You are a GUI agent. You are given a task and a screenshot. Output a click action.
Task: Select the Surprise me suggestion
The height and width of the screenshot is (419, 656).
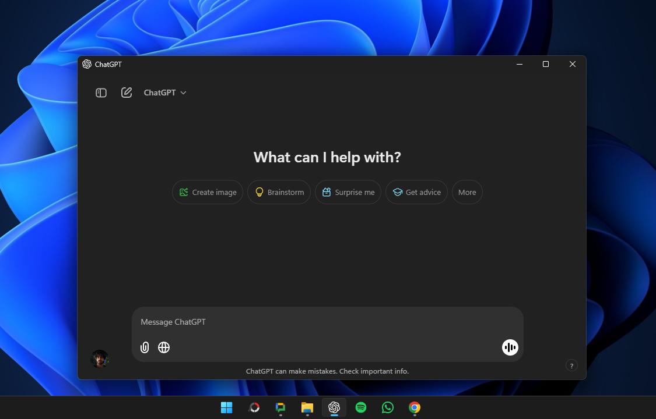pyautogui.click(x=348, y=192)
